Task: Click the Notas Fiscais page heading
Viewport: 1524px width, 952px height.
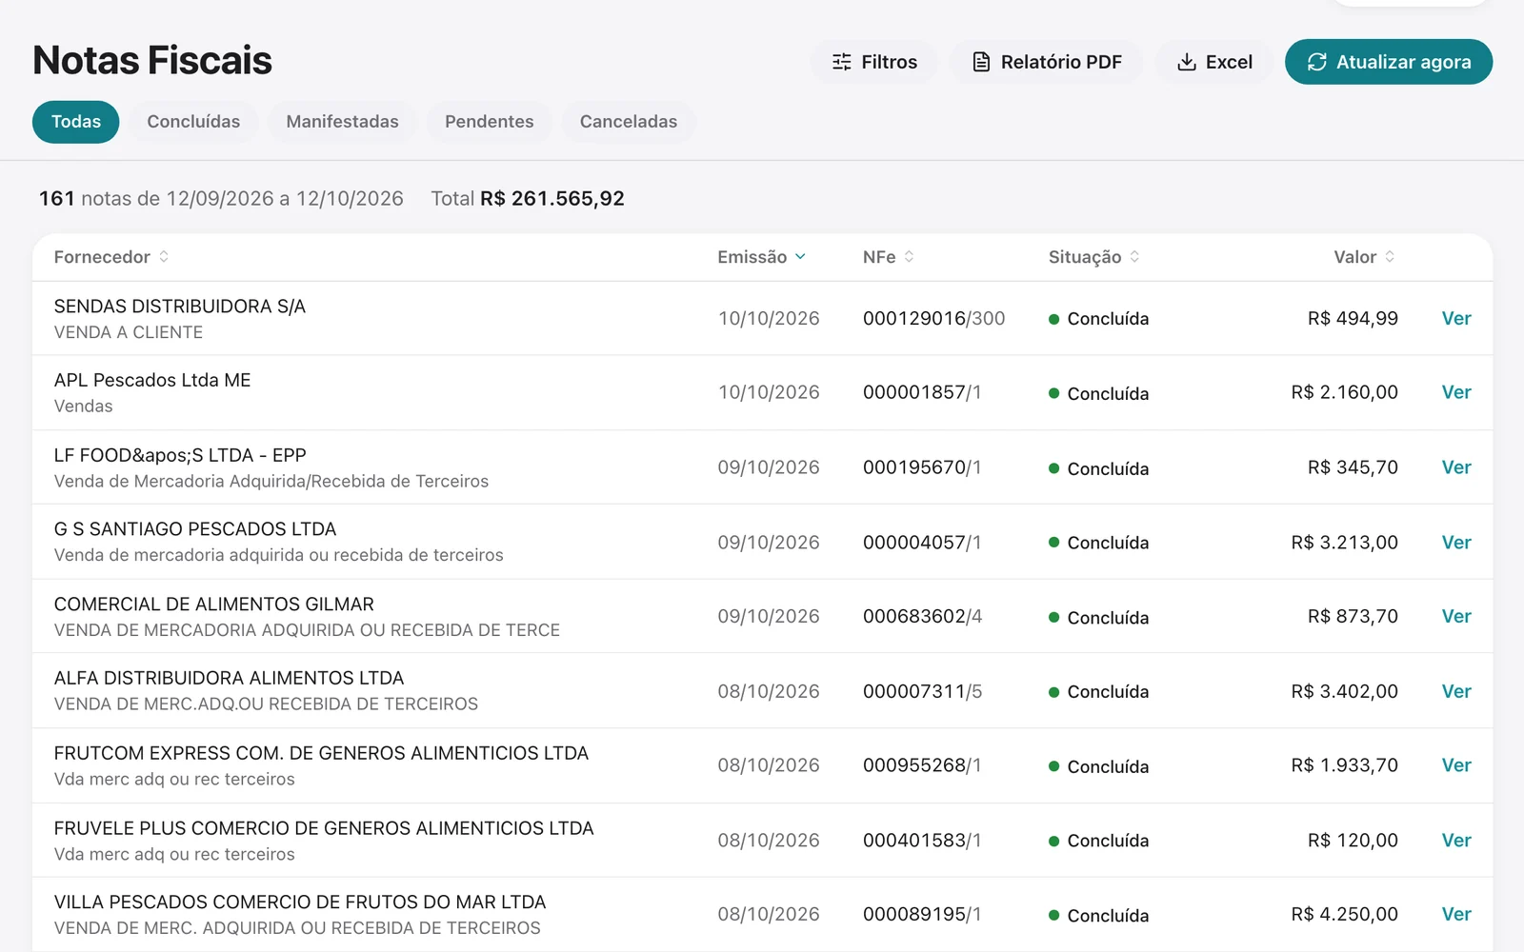Action: click(x=152, y=60)
